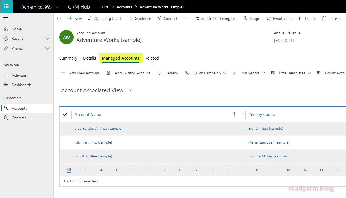The width and height of the screenshot is (346, 198).
Task: Expand the Pinned section chevron
Action: (48, 49)
